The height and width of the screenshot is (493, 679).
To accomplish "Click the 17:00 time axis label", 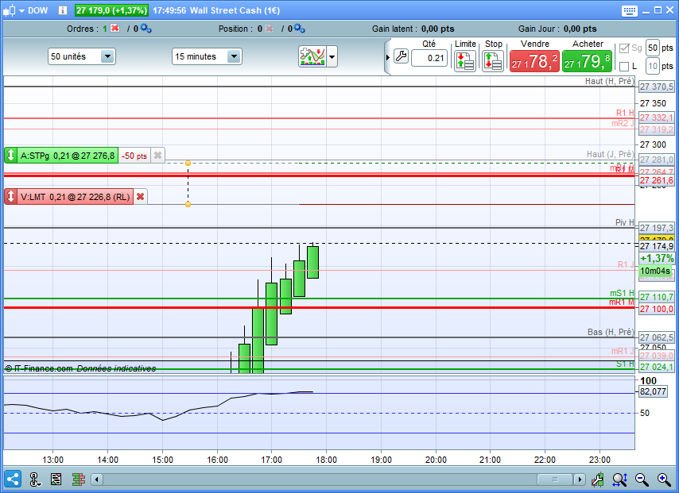I will pos(271,460).
